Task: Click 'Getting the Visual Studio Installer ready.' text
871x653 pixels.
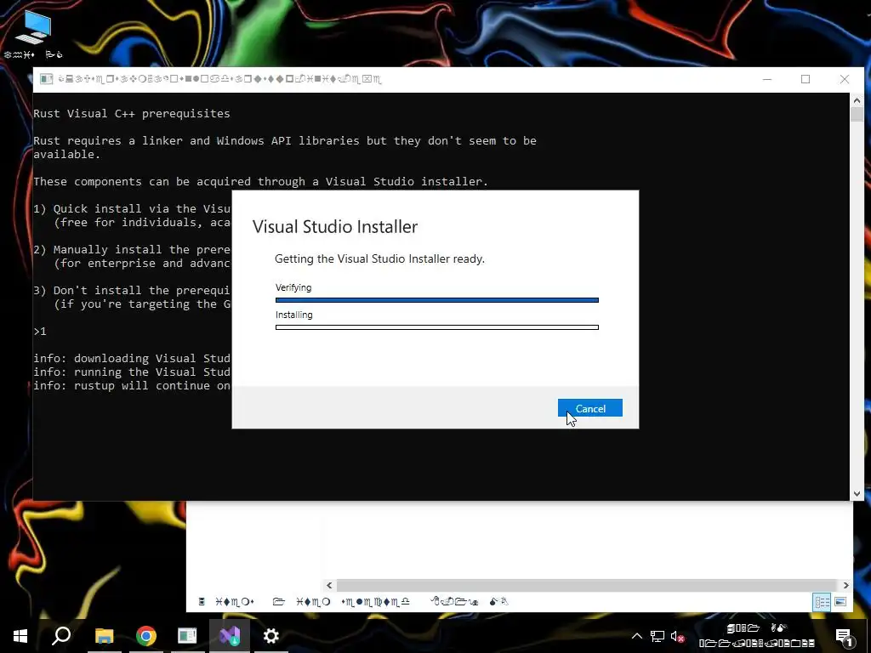Action: click(x=380, y=258)
